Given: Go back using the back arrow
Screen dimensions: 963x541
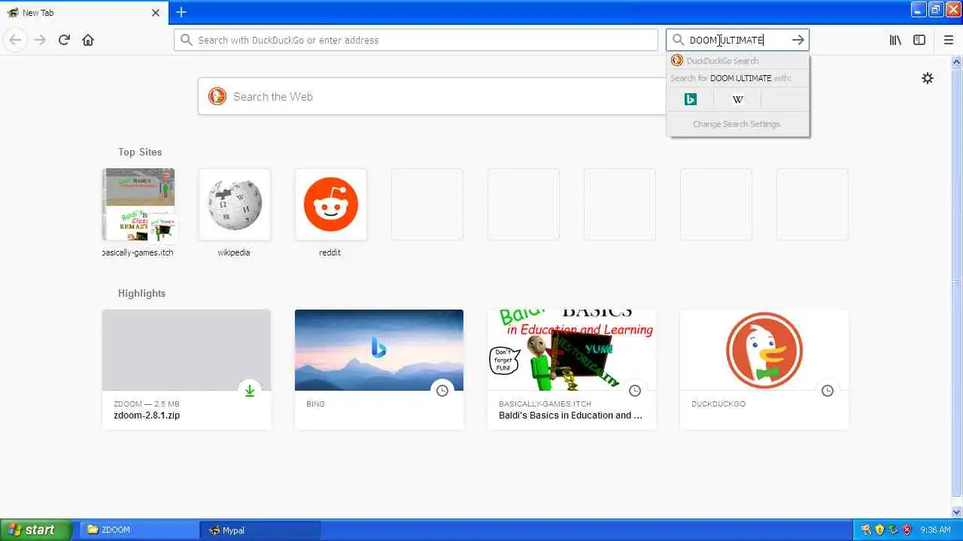Looking at the screenshot, I should coord(15,40).
